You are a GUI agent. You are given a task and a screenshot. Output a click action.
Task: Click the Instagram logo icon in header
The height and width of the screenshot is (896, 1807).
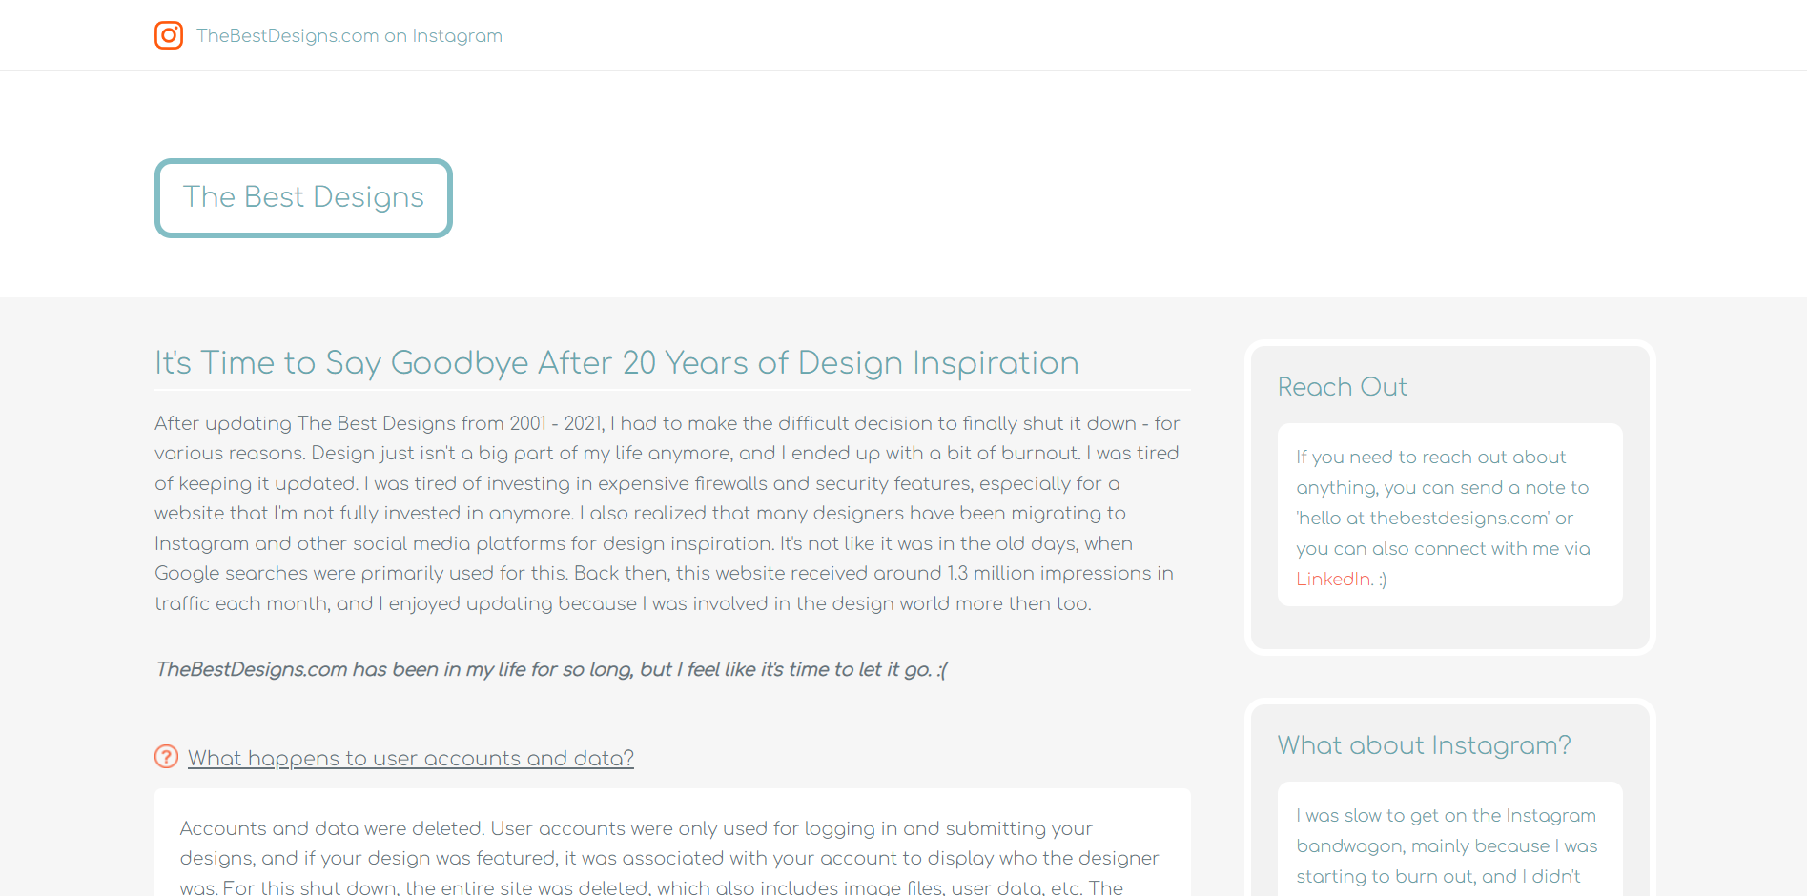pyautogui.click(x=169, y=35)
